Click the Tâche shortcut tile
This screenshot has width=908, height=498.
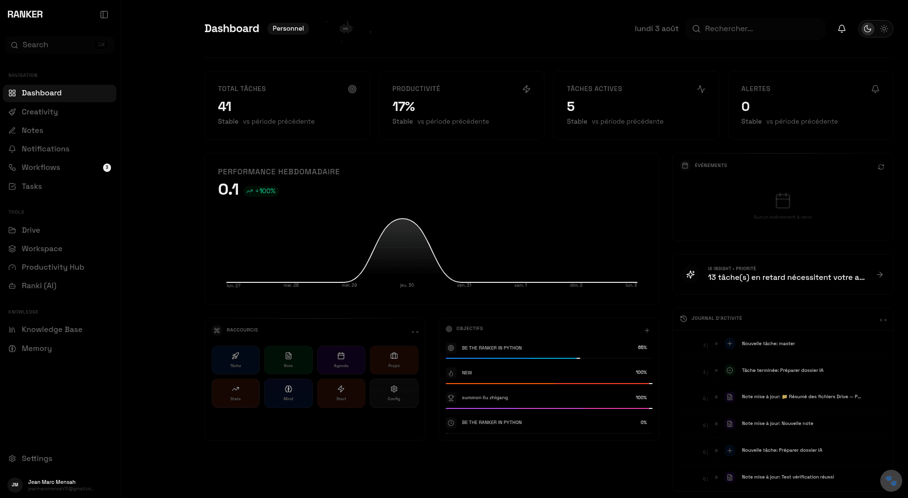tap(236, 360)
